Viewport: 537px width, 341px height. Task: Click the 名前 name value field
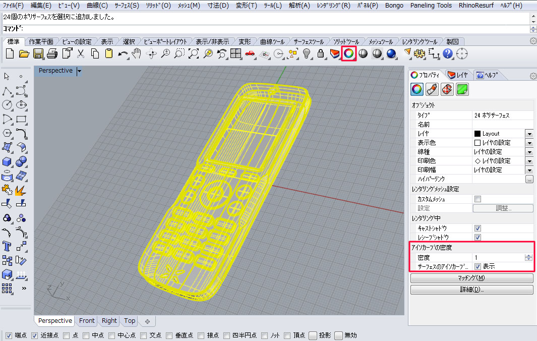pos(502,125)
